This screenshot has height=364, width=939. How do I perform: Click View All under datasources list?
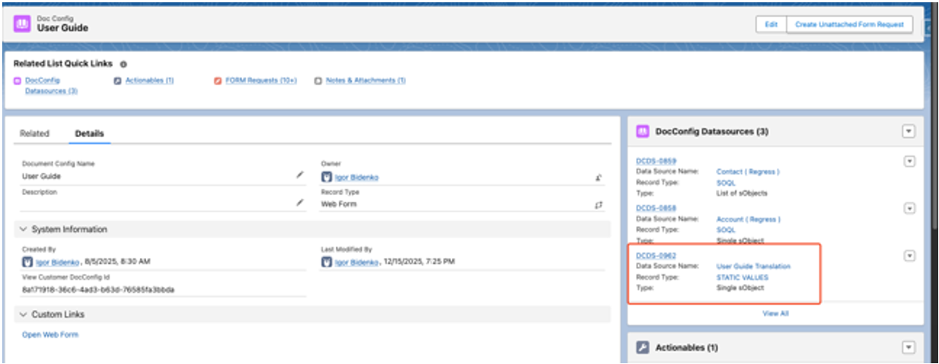775,314
